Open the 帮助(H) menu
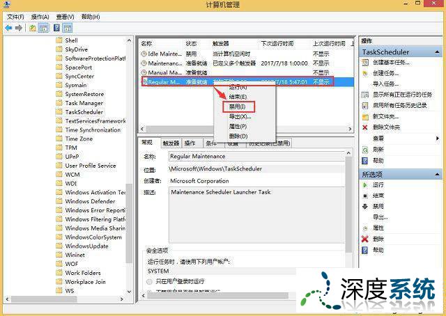 coord(91,17)
